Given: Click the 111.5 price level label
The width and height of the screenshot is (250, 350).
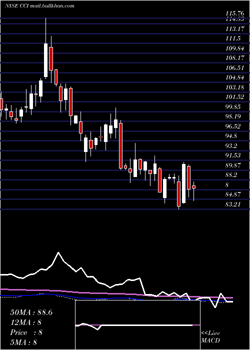Looking at the screenshot, I should coord(233,38).
